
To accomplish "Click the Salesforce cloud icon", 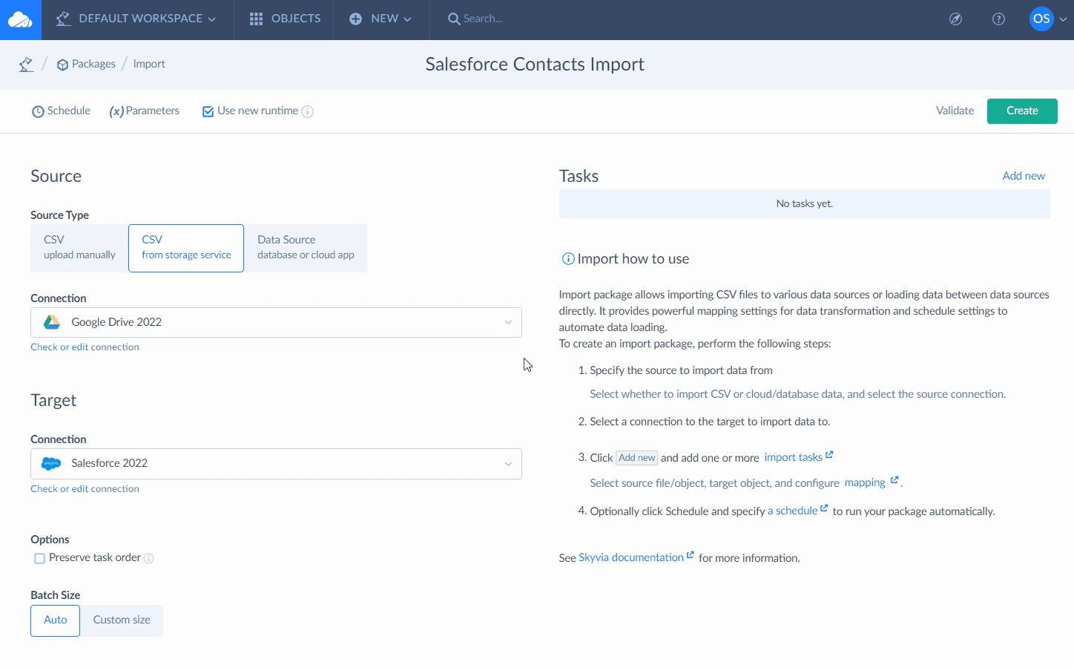I will [x=52, y=463].
